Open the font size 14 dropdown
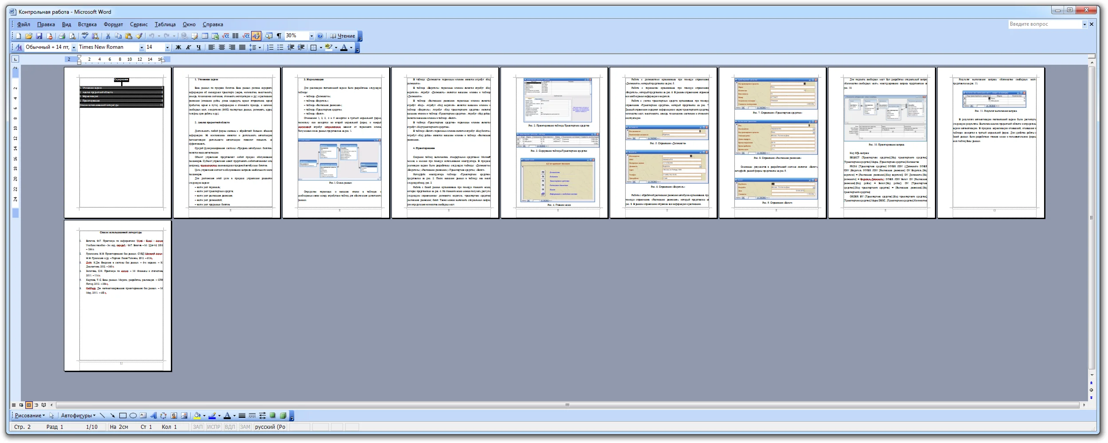Screen dimensions: 1108x443 pyautogui.click(x=167, y=47)
